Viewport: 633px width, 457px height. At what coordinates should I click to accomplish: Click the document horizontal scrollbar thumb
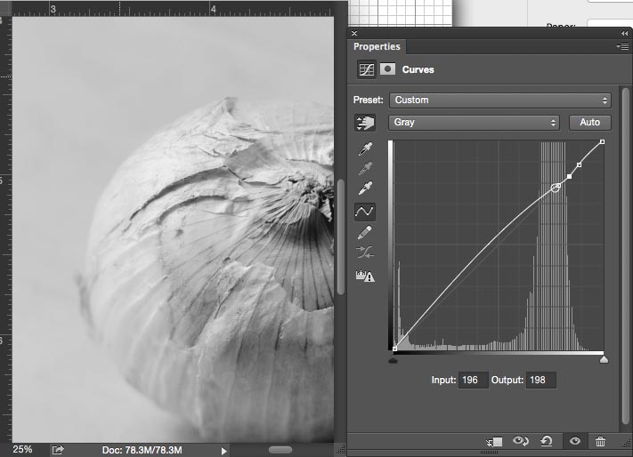pyautogui.click(x=280, y=450)
